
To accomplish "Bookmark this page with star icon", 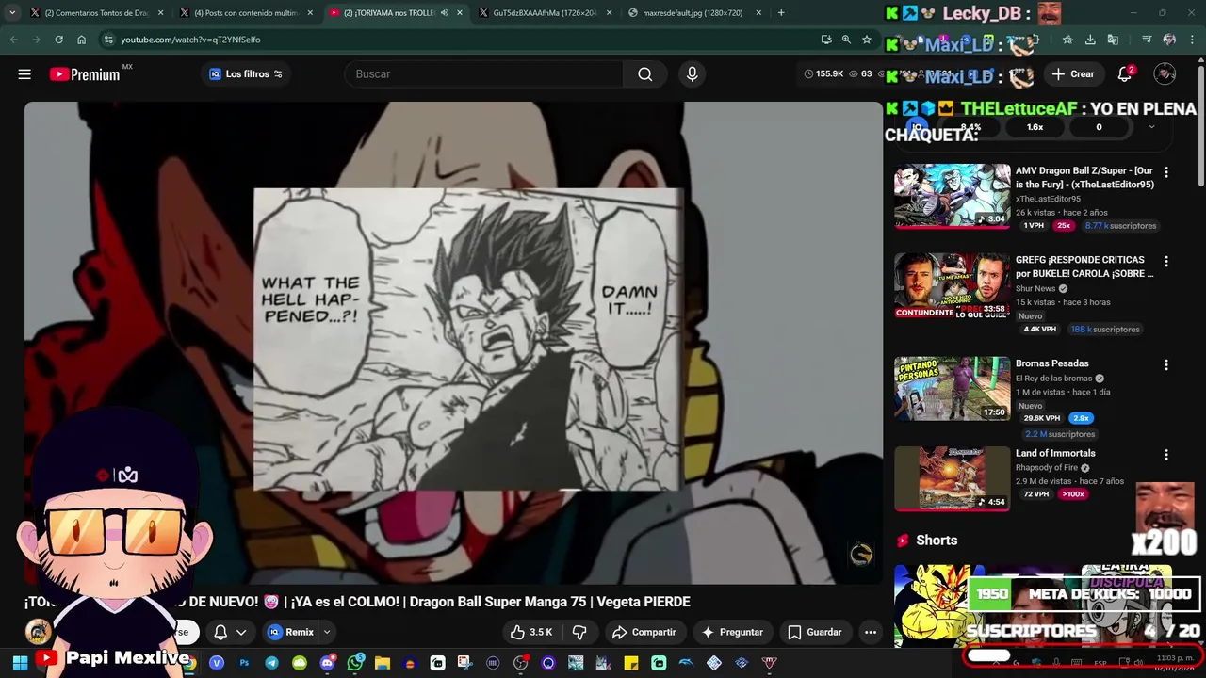I will (x=867, y=40).
